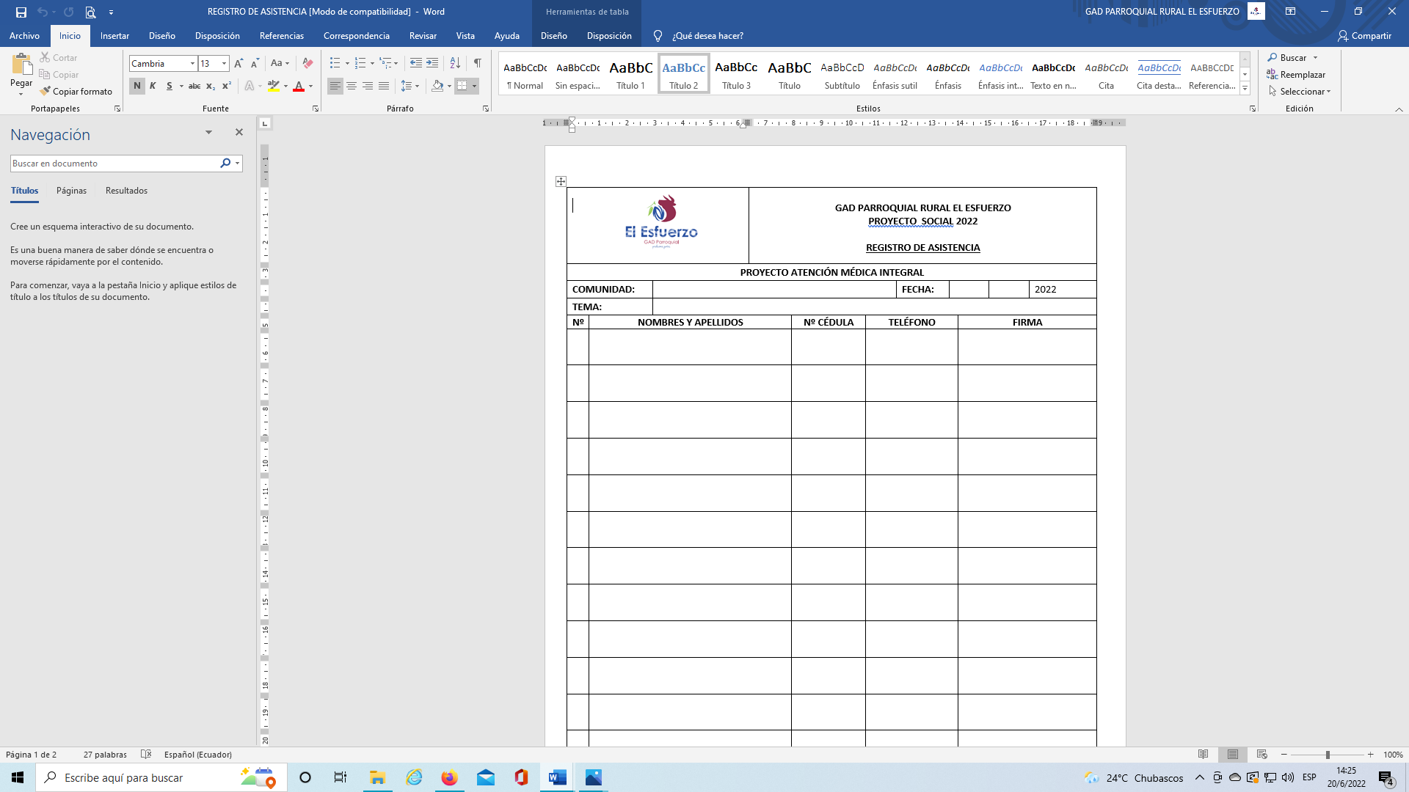Click the bullet list icon

(x=335, y=64)
